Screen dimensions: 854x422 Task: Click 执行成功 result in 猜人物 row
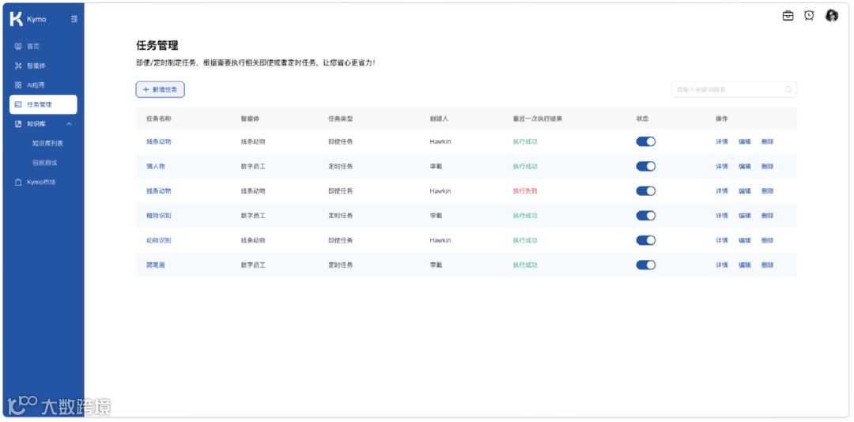(525, 166)
